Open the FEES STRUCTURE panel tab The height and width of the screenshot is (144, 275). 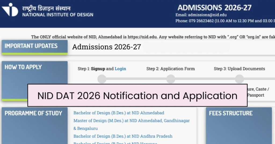click(239, 125)
